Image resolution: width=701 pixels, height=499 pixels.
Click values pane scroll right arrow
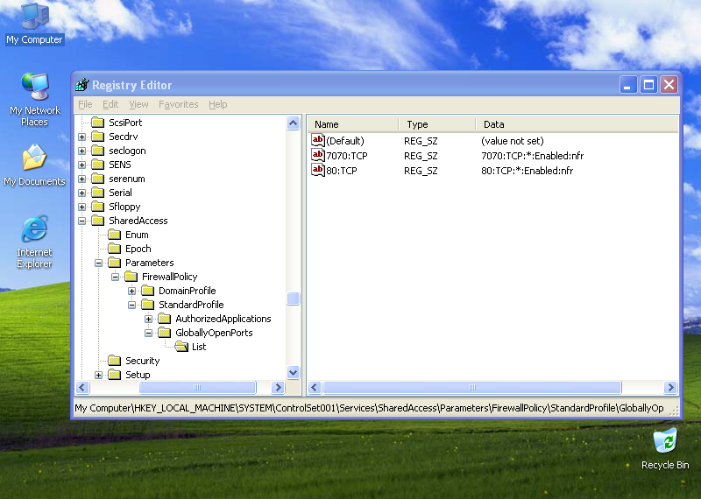pos(670,387)
